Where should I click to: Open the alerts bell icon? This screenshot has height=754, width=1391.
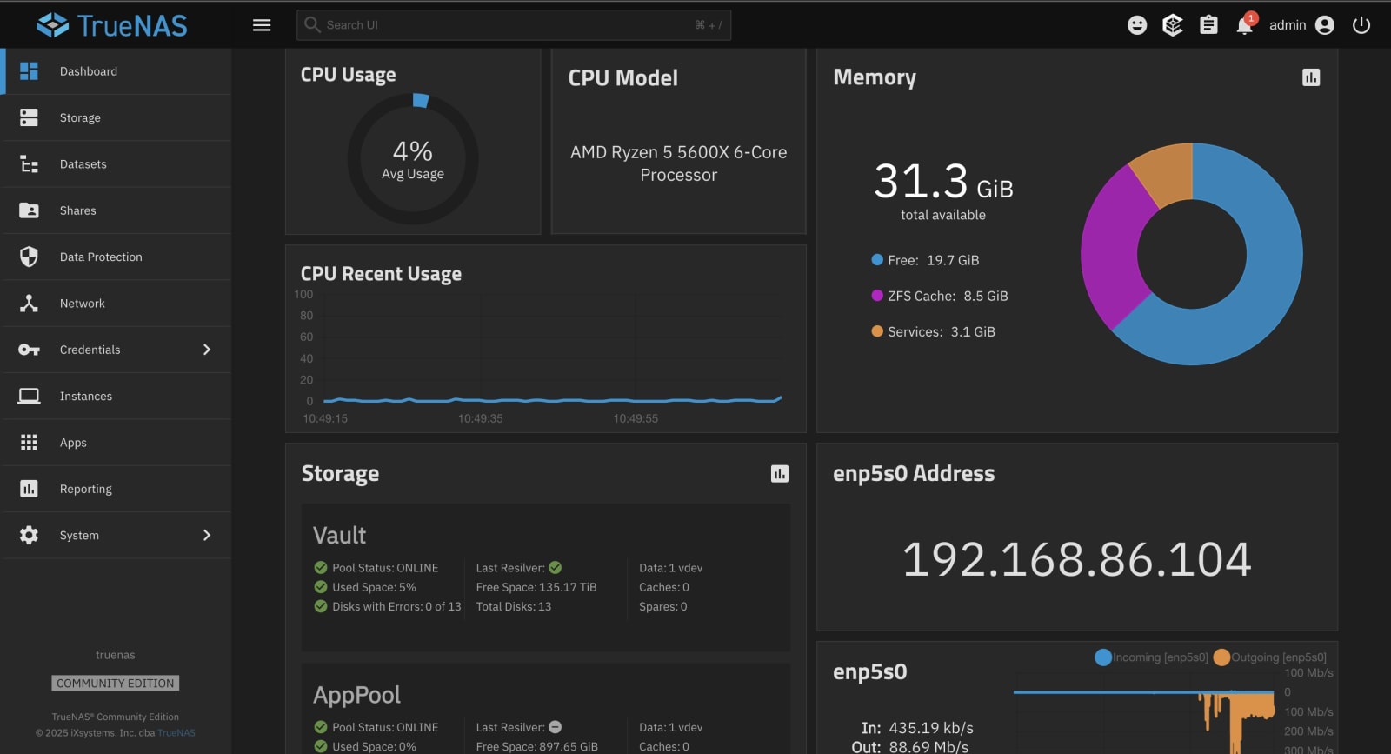pyautogui.click(x=1244, y=25)
